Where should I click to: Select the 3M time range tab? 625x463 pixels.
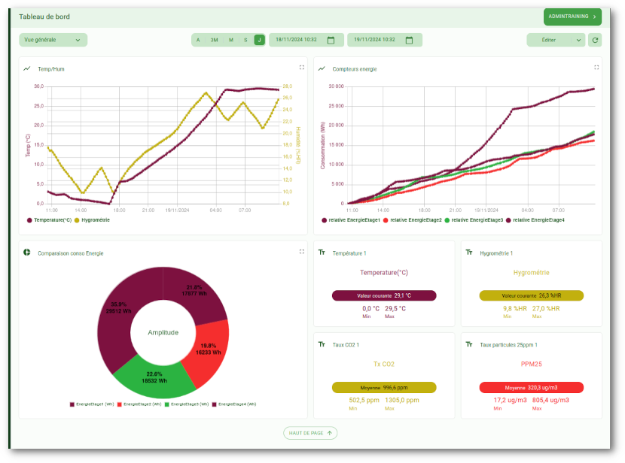coord(215,39)
